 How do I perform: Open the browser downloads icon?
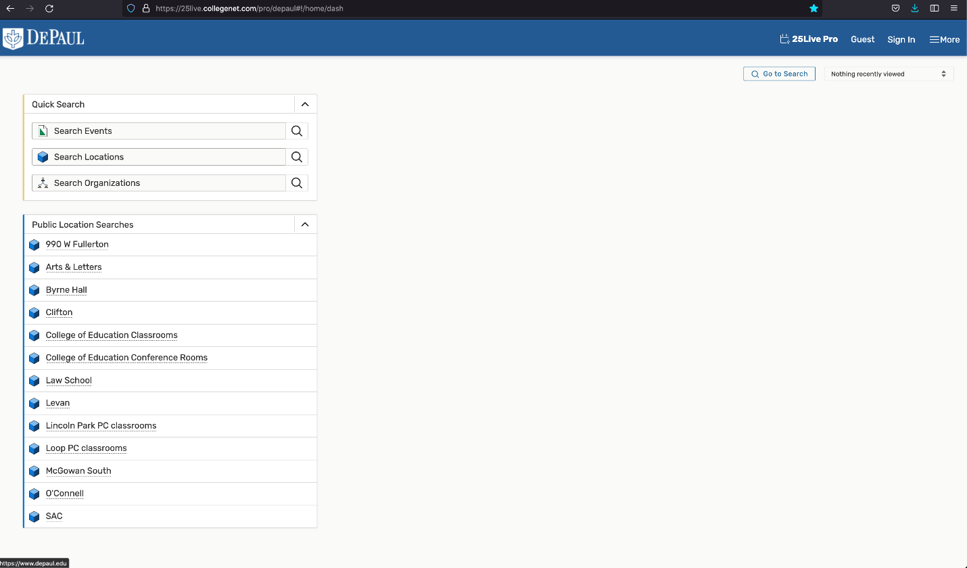tap(915, 9)
